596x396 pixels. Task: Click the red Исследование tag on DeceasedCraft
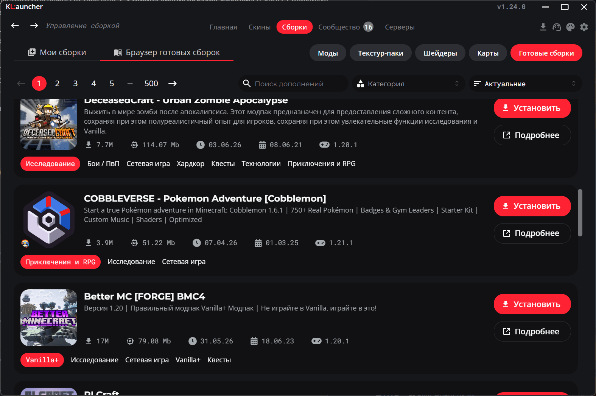pyautogui.click(x=50, y=164)
